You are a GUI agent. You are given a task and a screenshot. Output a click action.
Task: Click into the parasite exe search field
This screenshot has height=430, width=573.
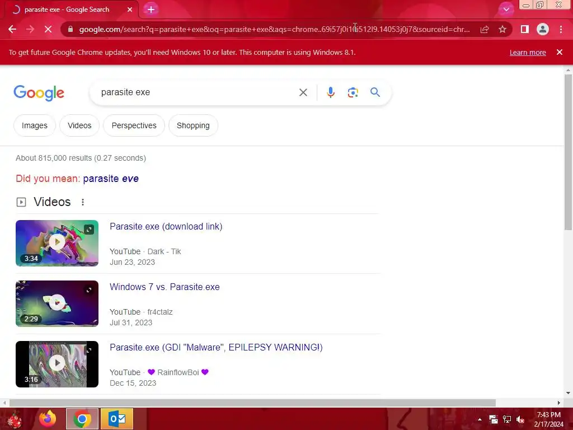tap(198, 92)
